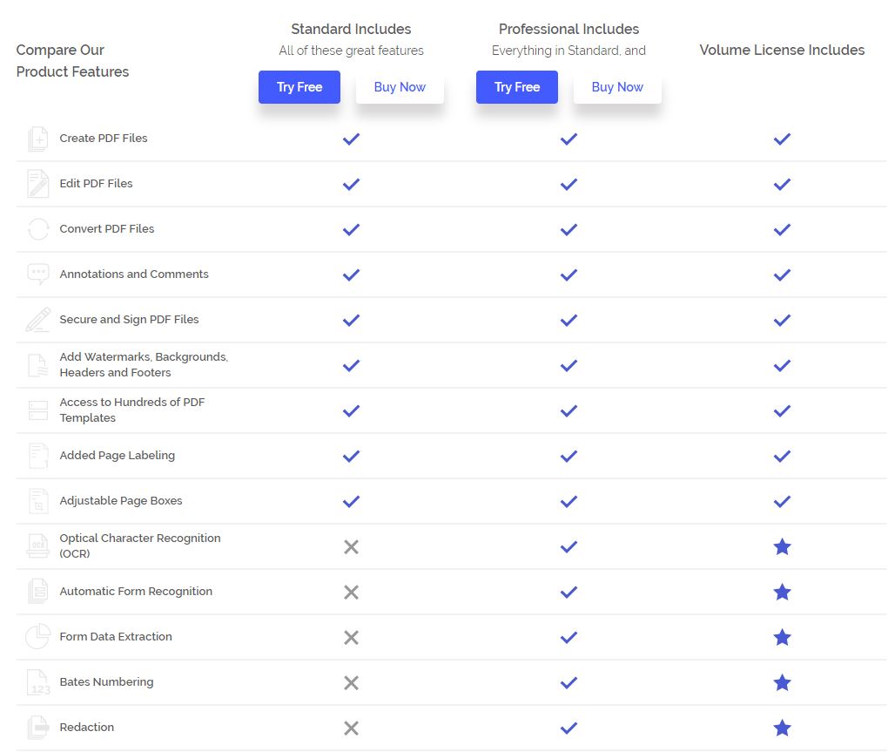Click Volume License star for Automatic Form Recognition
The width and height of the screenshot is (888, 752).
782,592
